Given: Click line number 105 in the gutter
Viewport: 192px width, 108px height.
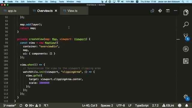Looking at the screenshot, I should pyautogui.click(x=6, y=64).
